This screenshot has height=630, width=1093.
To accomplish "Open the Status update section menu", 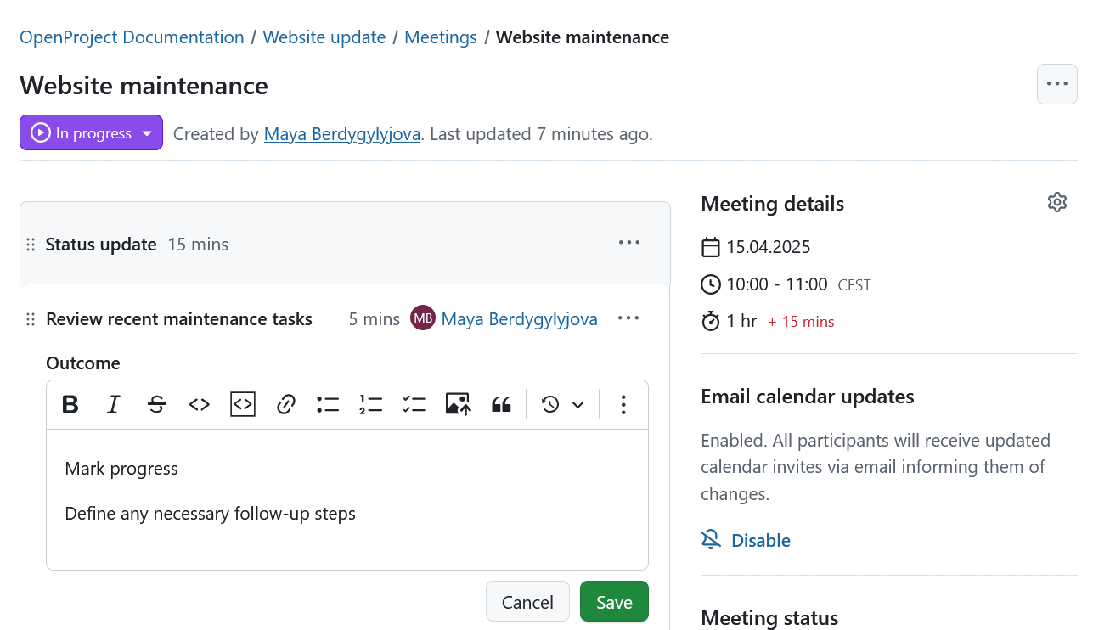I will tap(629, 243).
